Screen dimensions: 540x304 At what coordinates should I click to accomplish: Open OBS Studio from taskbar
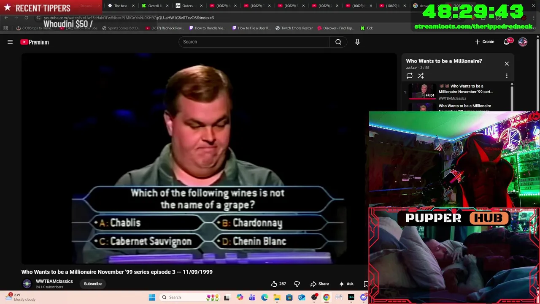click(314, 297)
